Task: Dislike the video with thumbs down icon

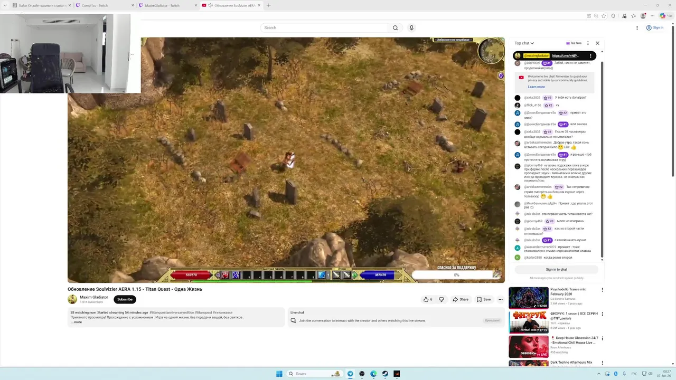Action: click(x=442, y=299)
